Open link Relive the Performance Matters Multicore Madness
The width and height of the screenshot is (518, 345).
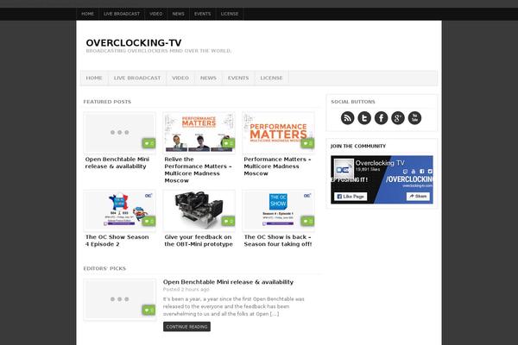coord(198,170)
